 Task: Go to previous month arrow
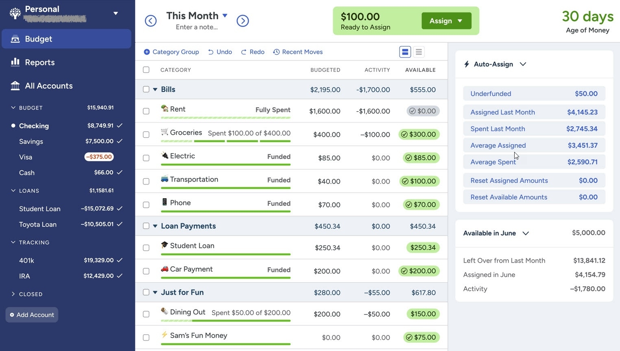(x=151, y=21)
